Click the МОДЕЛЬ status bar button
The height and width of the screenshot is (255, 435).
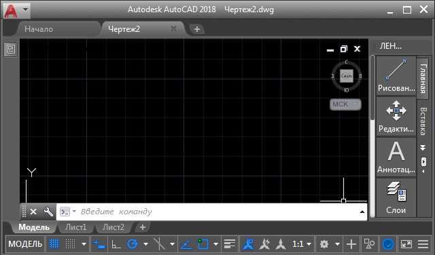(x=25, y=244)
